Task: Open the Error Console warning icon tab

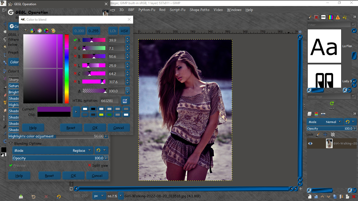Action: coord(338,17)
